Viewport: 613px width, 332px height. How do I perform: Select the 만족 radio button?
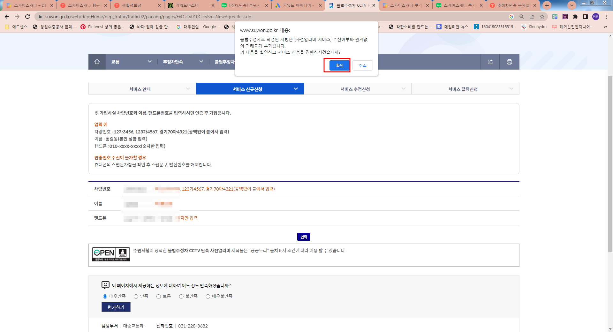click(x=135, y=296)
